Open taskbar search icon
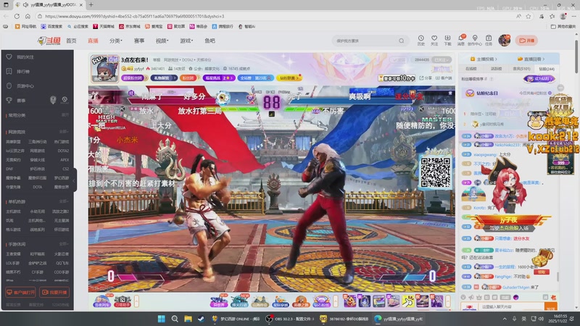580x326 pixels. pos(175,319)
